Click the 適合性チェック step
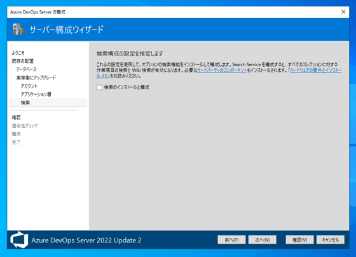Screen dimensions: 356x257 (x=25, y=126)
